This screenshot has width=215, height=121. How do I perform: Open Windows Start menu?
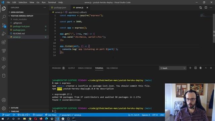pos(3,119)
